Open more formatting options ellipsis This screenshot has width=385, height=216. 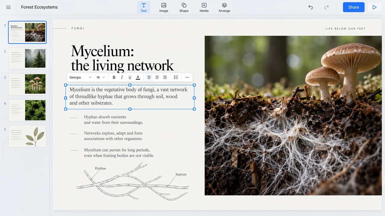[x=187, y=77]
